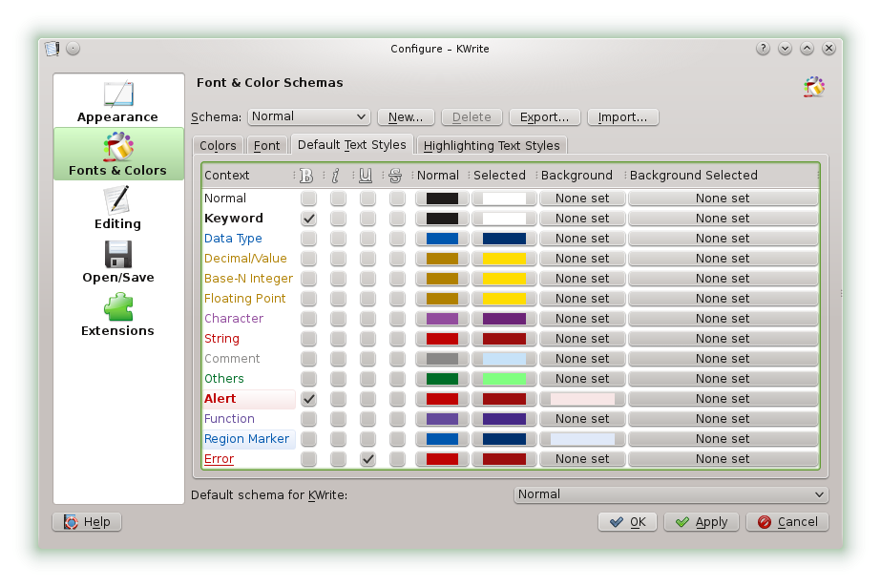This screenshot has width=881, height=587.
Task: Enable italic for the Data Type style
Action: 338,239
